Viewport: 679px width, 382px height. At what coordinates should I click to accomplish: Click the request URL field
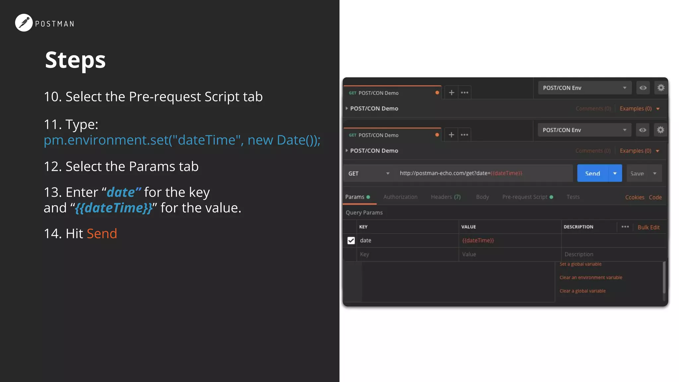[x=484, y=173]
